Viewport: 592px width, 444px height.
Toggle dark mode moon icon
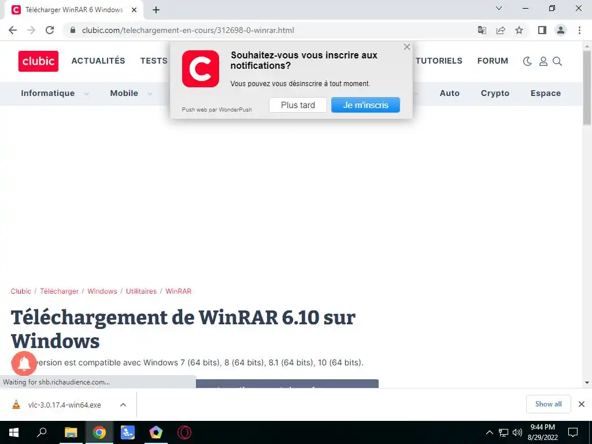pos(527,61)
